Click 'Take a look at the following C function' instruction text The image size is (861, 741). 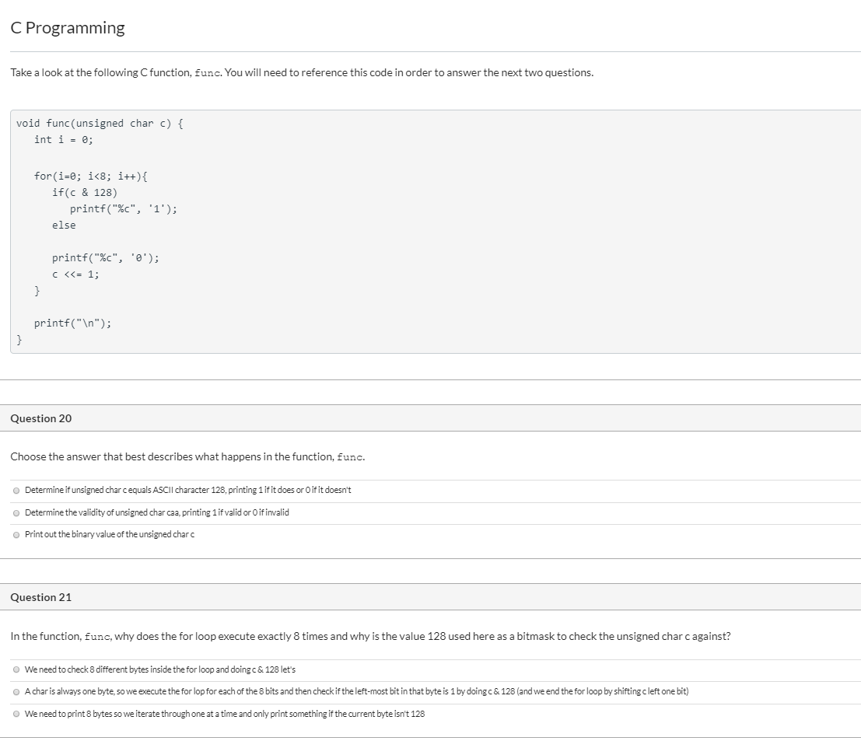coord(302,72)
